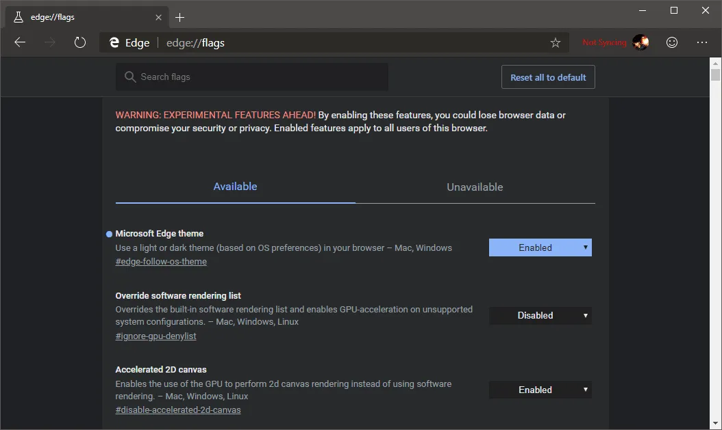Click the back navigation arrow
The width and height of the screenshot is (722, 430).
click(20, 42)
